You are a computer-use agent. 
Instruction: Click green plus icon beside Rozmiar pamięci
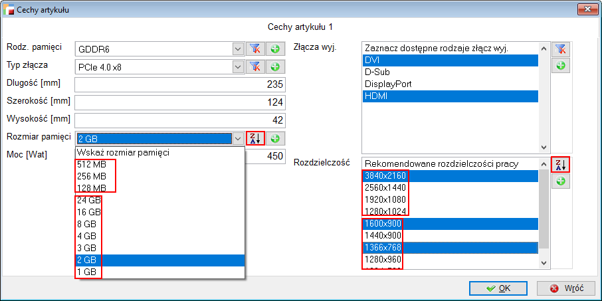[274, 138]
